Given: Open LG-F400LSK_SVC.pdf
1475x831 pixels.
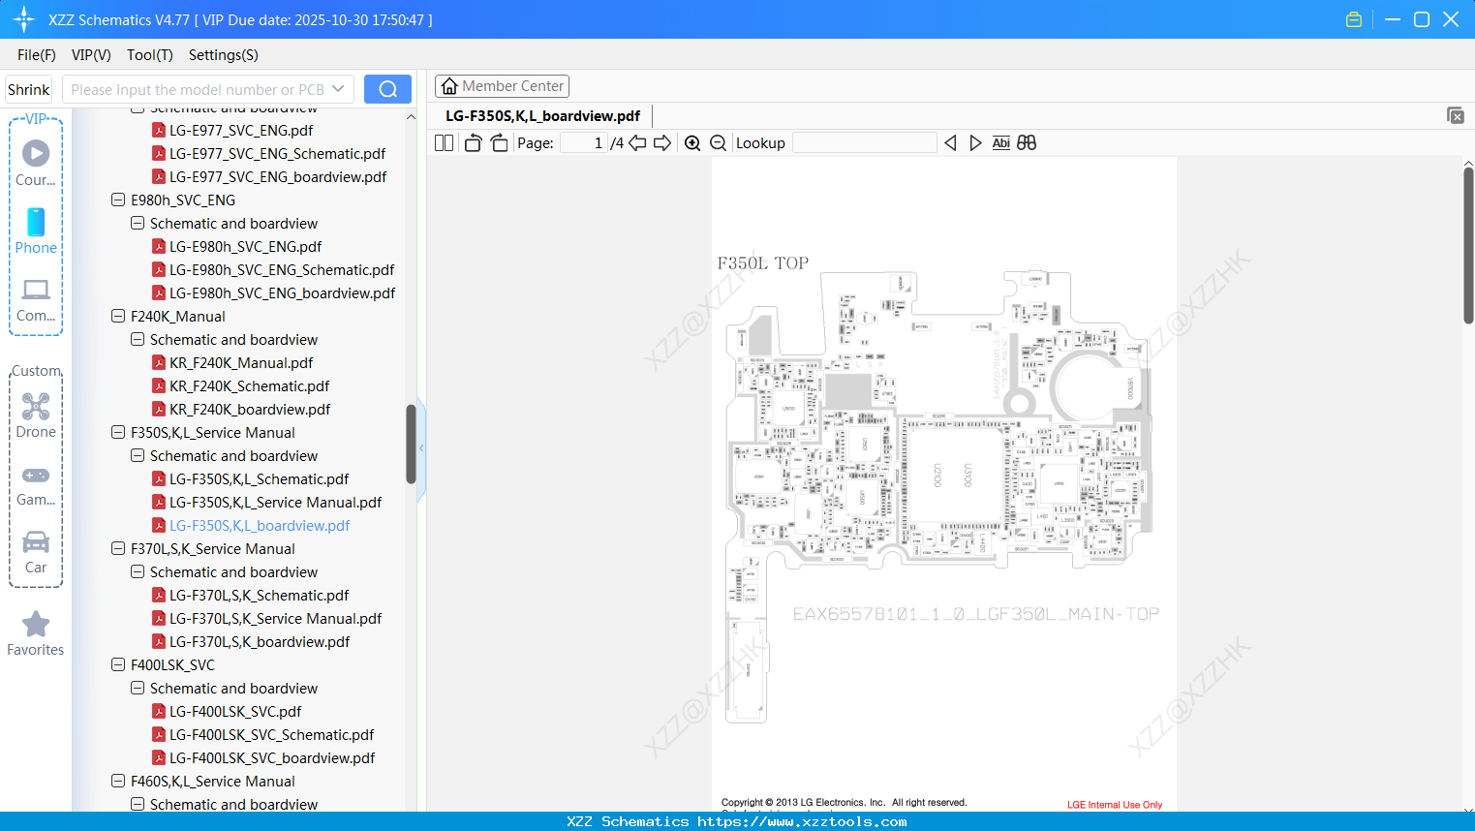Looking at the screenshot, I should coord(235,711).
